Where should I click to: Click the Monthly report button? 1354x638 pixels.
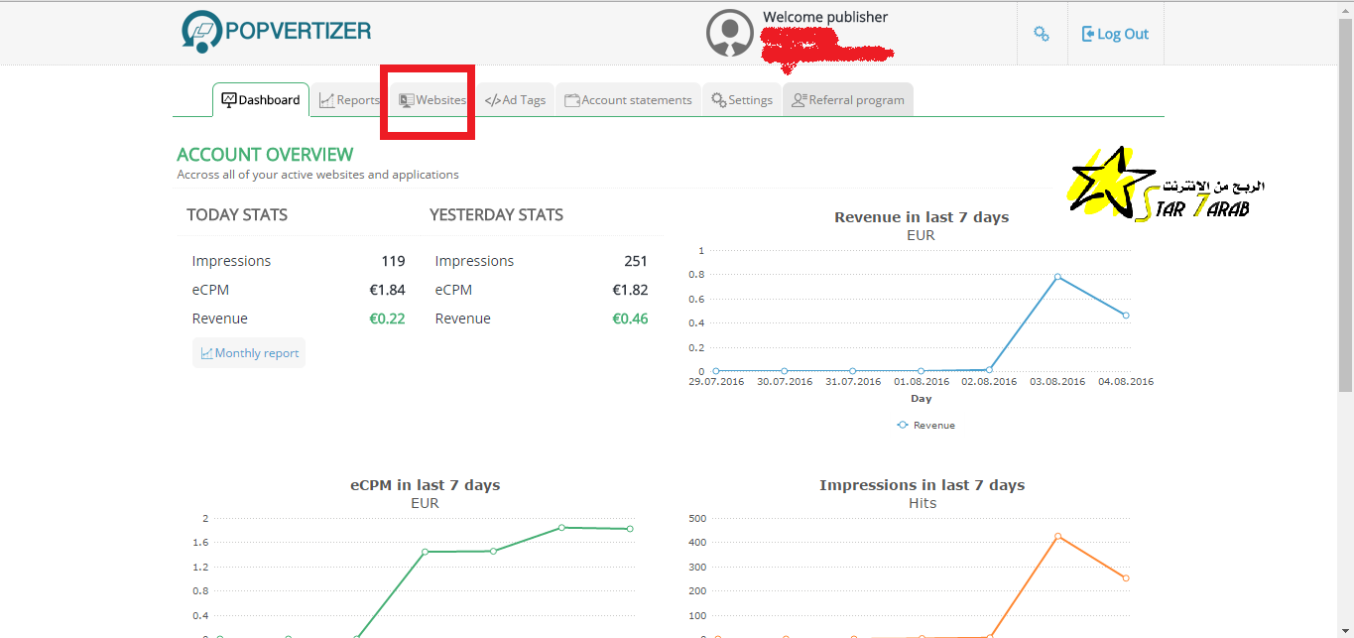249,353
